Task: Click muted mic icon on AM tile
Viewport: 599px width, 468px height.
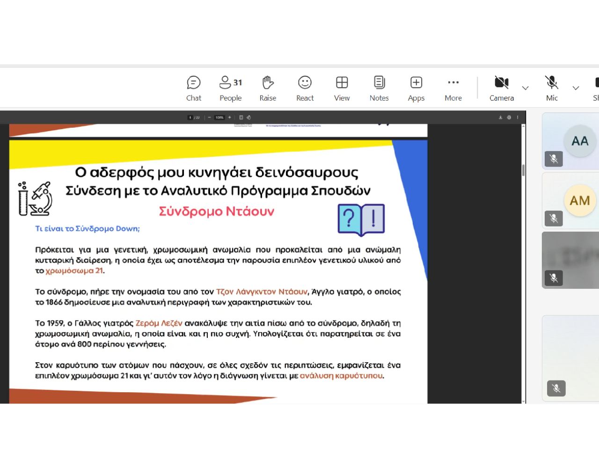Action: point(554,218)
